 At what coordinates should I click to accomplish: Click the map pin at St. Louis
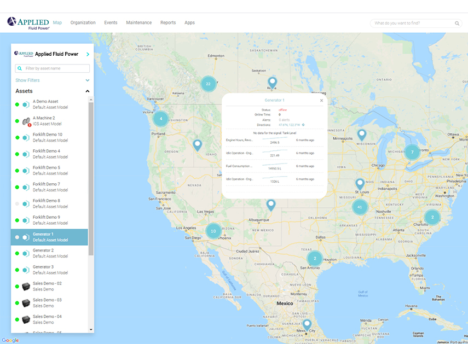tap(360, 184)
